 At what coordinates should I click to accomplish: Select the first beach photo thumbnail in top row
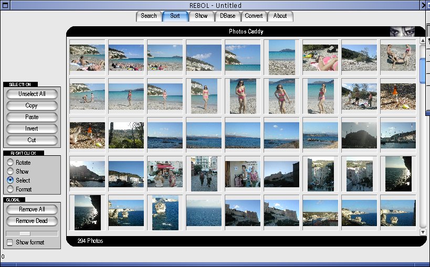coord(87,58)
